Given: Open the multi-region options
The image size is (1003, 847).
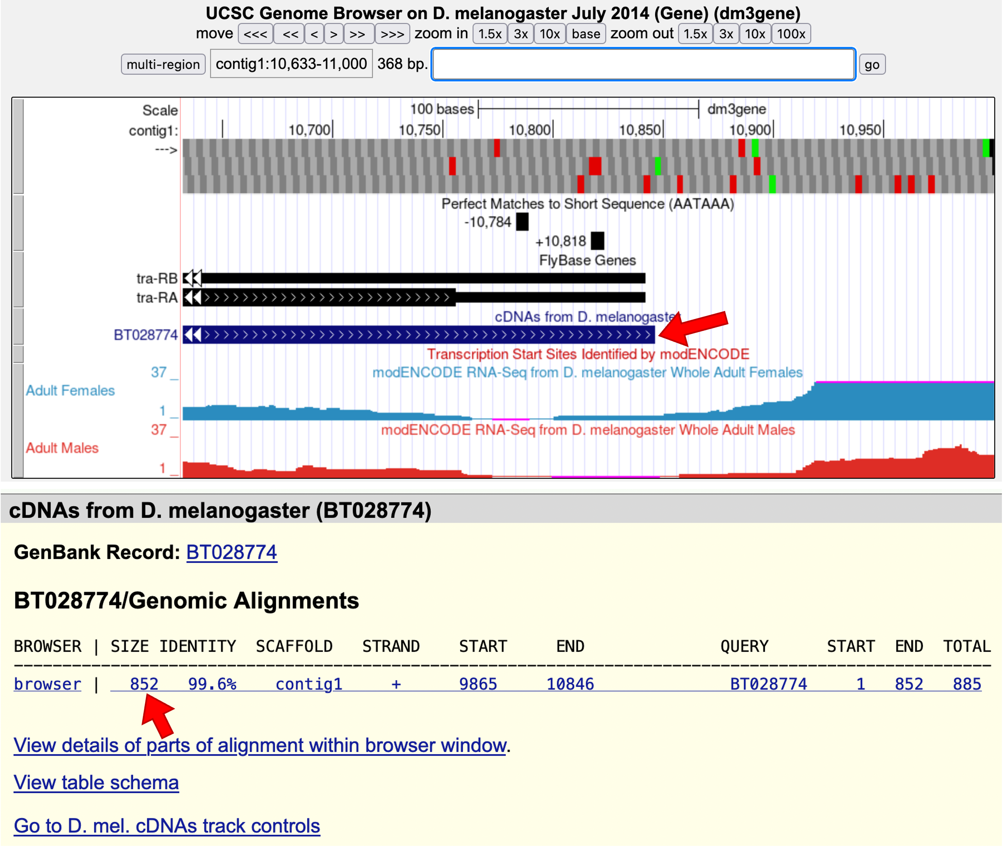Looking at the screenshot, I should point(163,64).
